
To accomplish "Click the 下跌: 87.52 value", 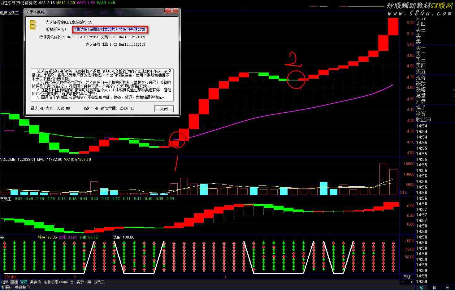I will pyautogui.click(x=88, y=237).
